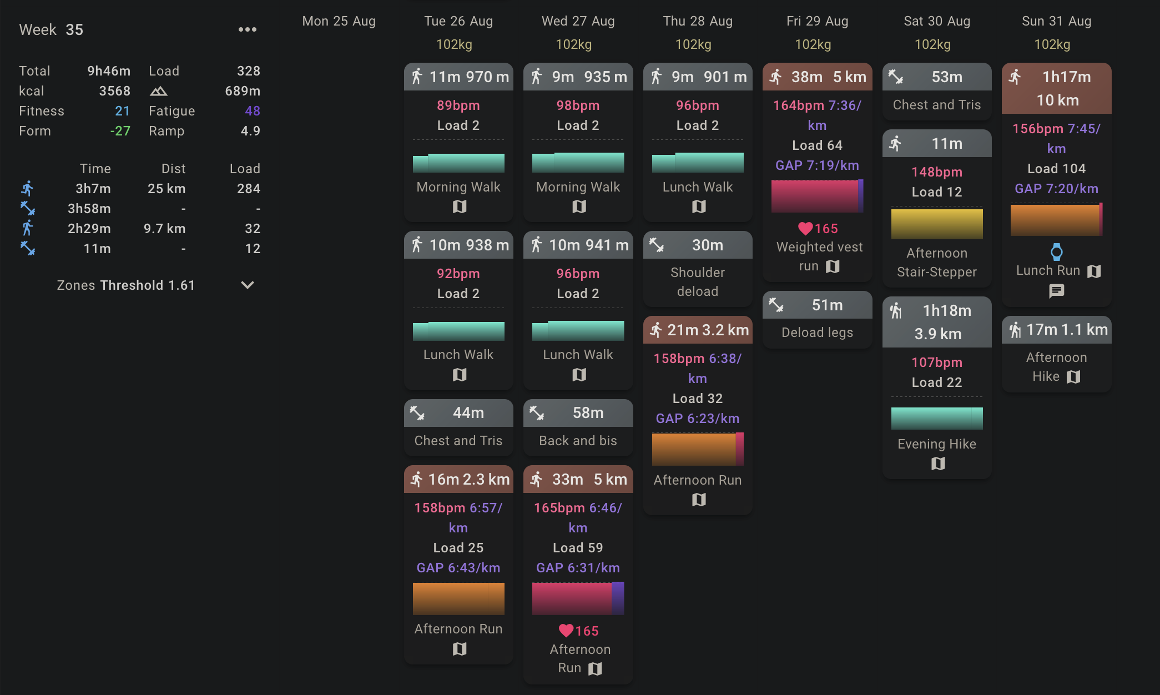1160x695 pixels.
Task: Select the Mon 25 Aug day header
Action: pyautogui.click(x=339, y=21)
